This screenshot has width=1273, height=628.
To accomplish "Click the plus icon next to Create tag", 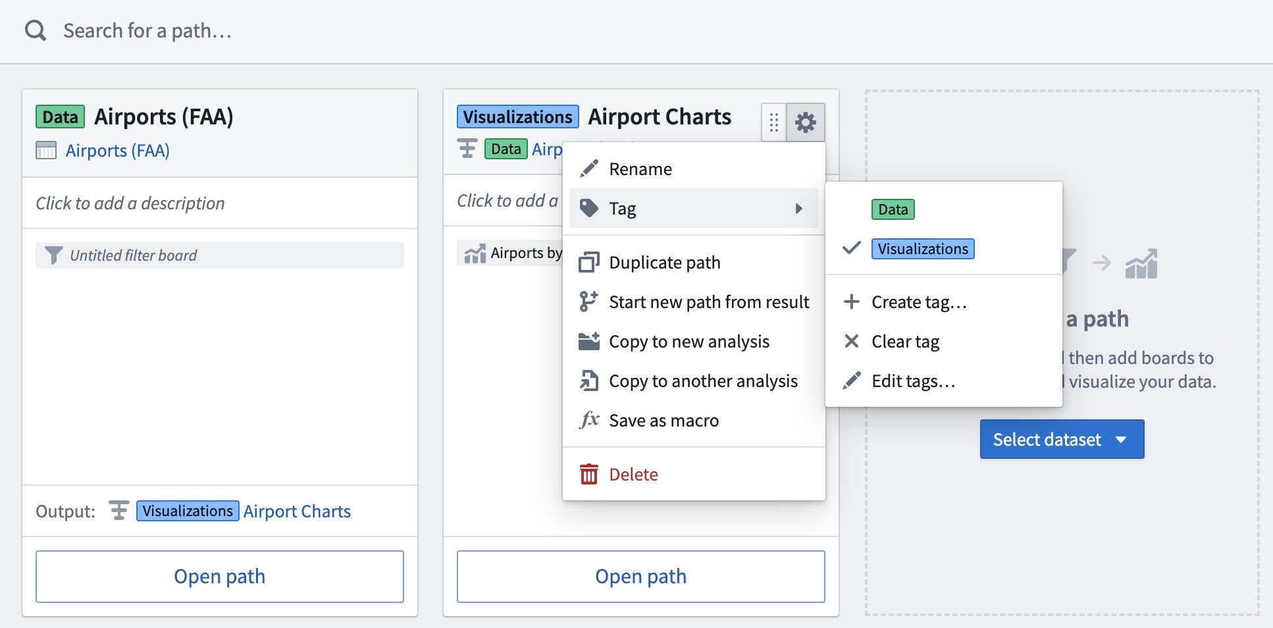I will click(x=852, y=301).
